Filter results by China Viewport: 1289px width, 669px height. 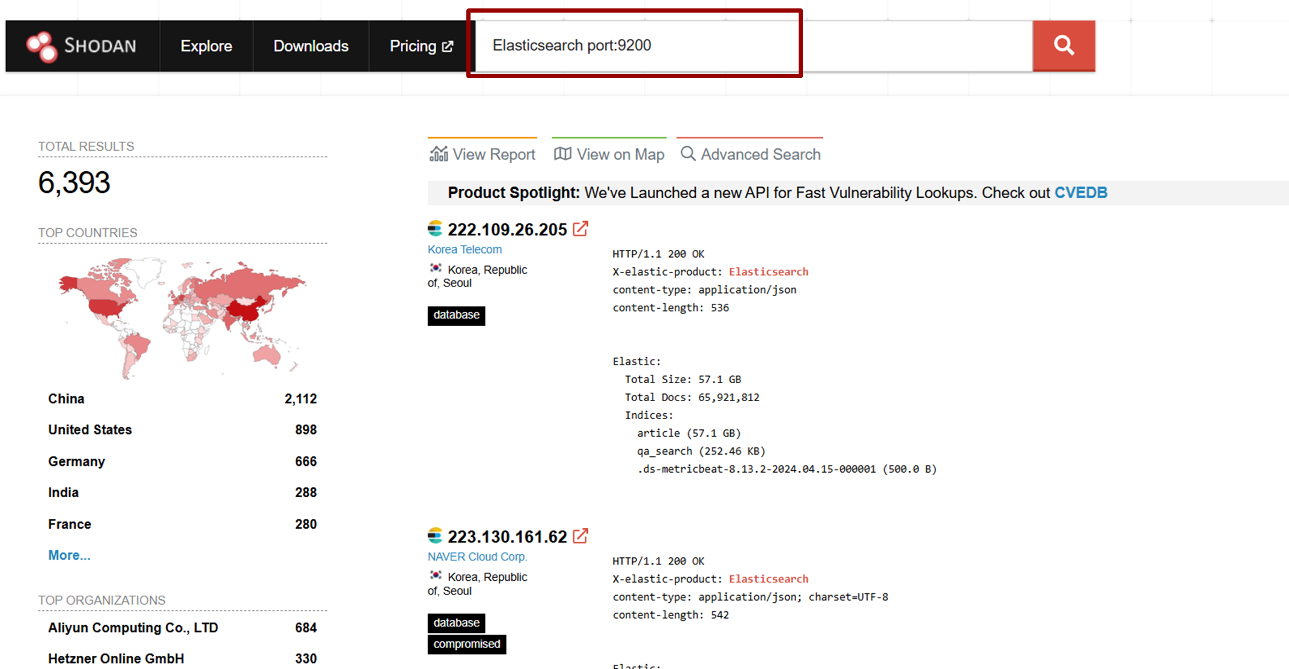pos(66,399)
